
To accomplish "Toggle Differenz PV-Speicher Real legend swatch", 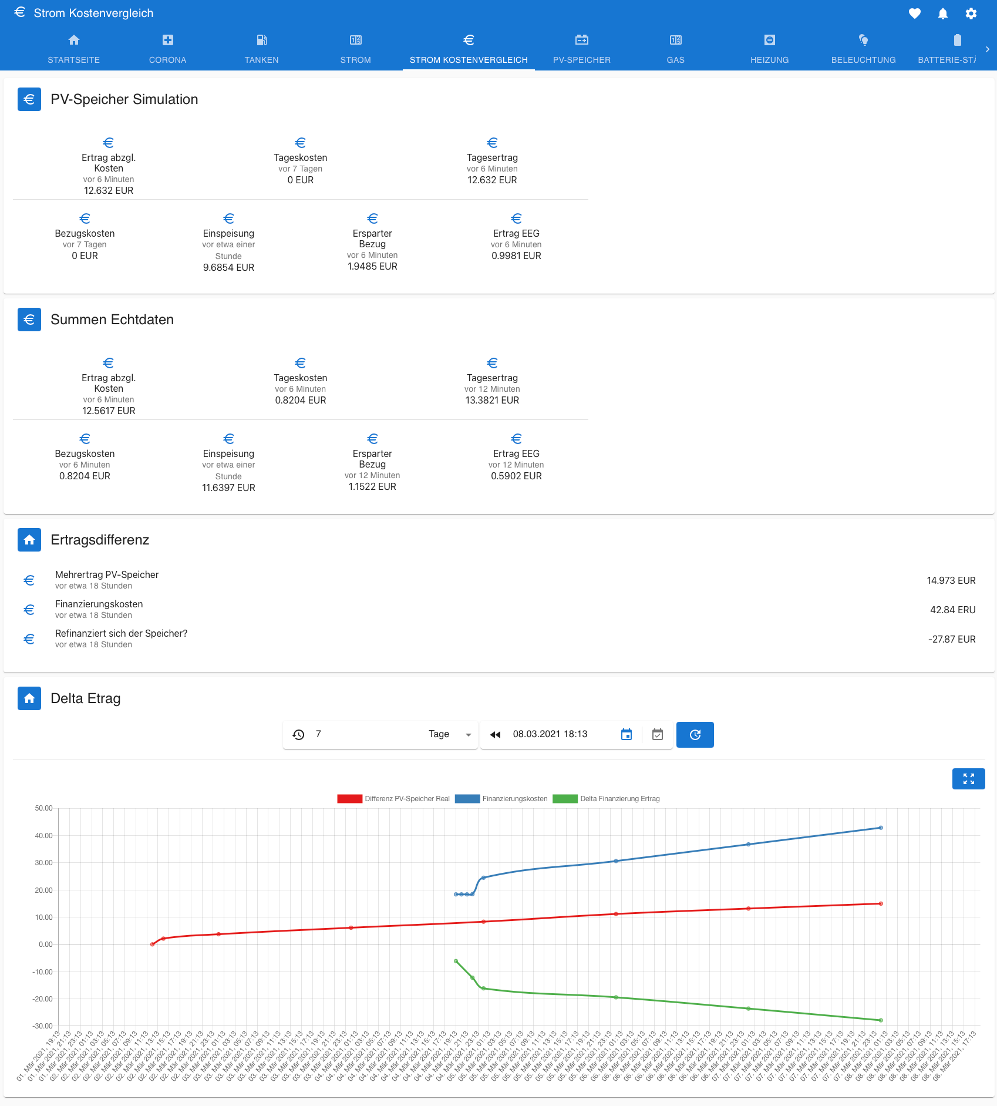I will (349, 799).
